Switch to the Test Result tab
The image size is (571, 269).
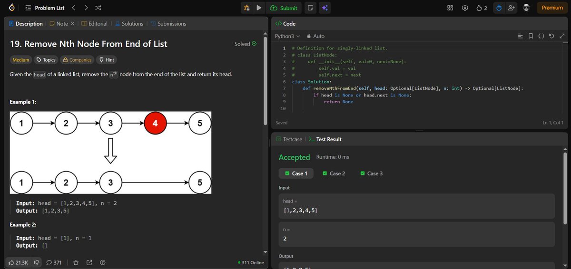pyautogui.click(x=325, y=139)
